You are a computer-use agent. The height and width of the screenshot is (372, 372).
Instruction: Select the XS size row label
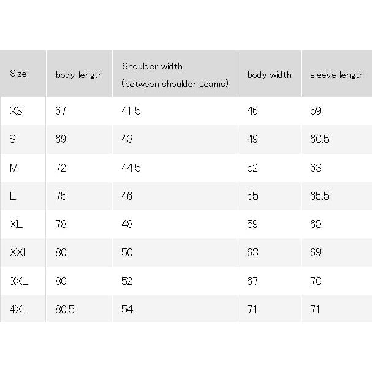tap(16, 111)
